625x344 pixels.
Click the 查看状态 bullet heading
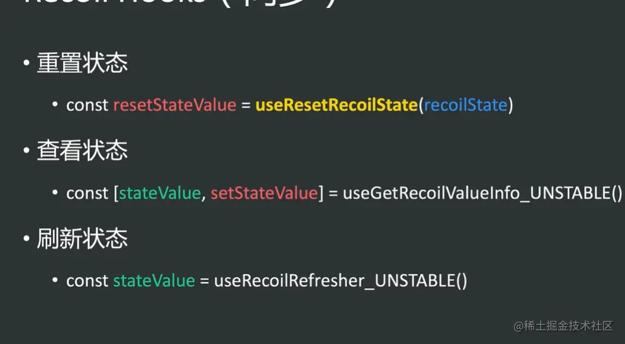pos(82,151)
